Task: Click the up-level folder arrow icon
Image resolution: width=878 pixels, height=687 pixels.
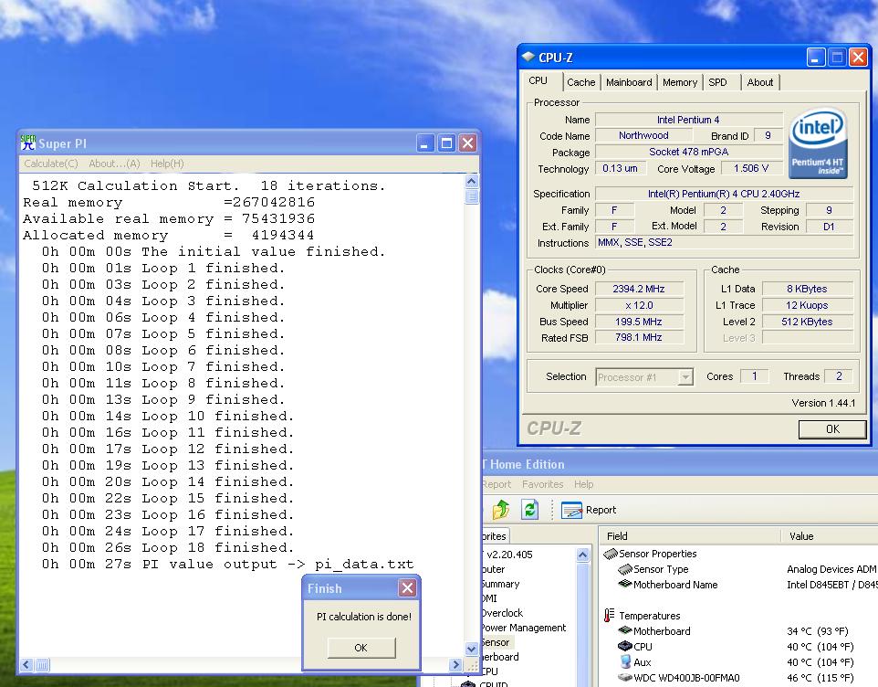Action: click(x=501, y=510)
